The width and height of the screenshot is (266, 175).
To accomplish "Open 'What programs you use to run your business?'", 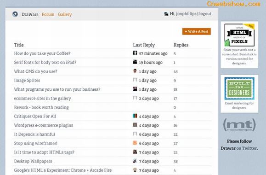I will click(x=57, y=89).
